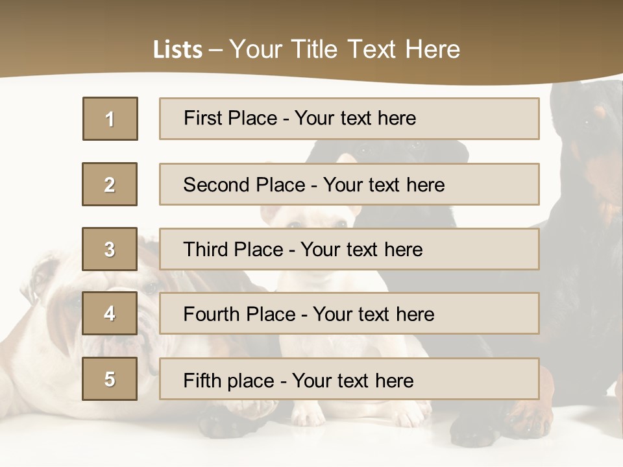The height and width of the screenshot is (467, 623).
Task: Select the Fifth place text bar
Action: [x=349, y=379]
